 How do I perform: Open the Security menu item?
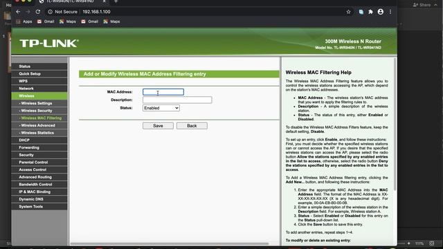tap(39, 155)
